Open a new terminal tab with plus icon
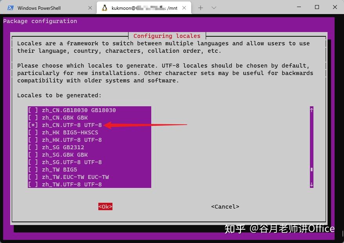The height and width of the screenshot is (243, 344). [201, 8]
